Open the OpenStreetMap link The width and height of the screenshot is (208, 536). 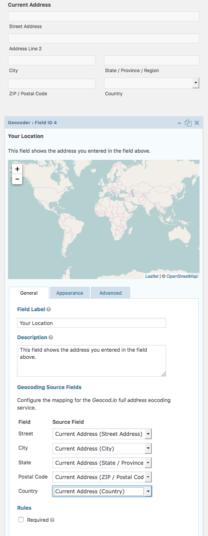(182, 276)
